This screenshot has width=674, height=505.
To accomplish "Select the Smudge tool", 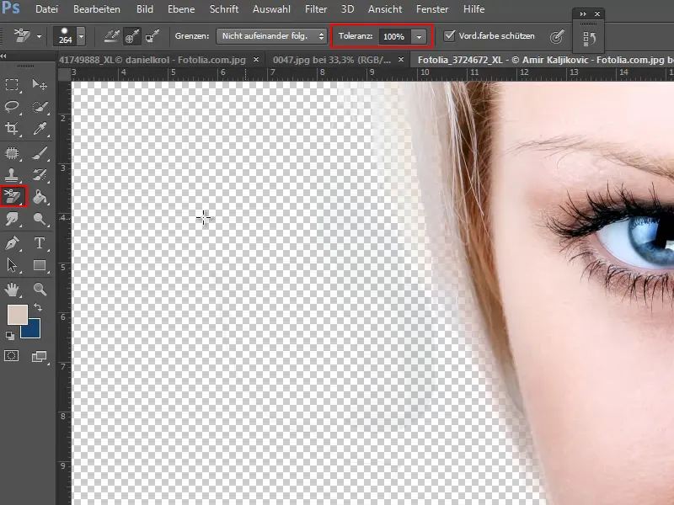I will pyautogui.click(x=12, y=219).
